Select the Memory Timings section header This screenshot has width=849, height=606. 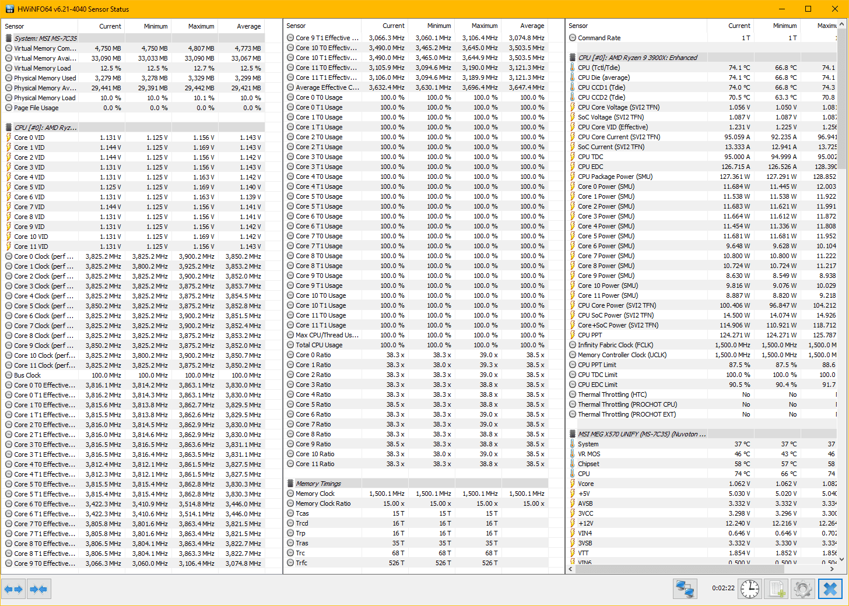416,484
